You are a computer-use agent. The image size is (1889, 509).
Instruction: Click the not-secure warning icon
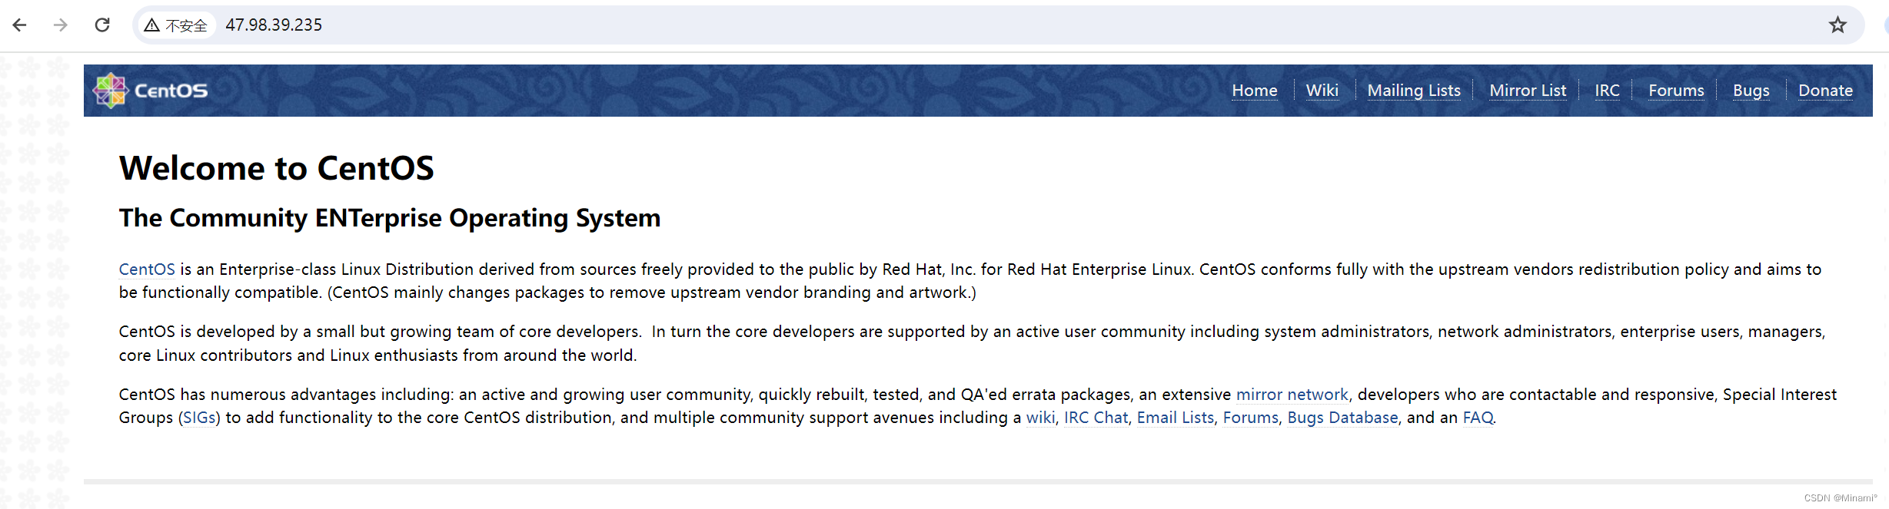point(152,25)
